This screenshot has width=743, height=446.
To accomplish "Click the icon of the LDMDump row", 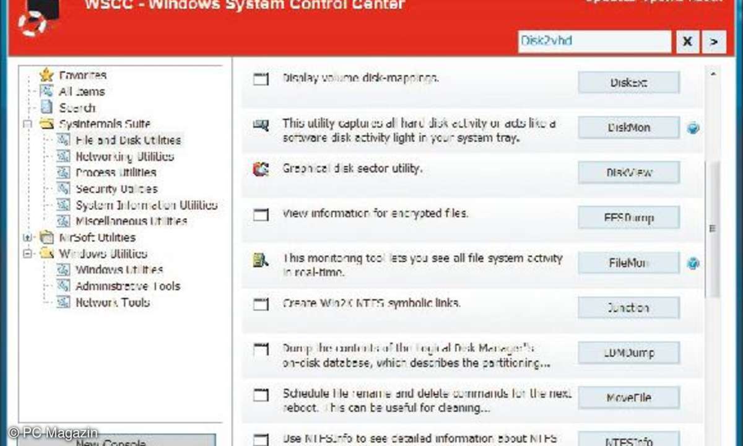I will click(261, 350).
